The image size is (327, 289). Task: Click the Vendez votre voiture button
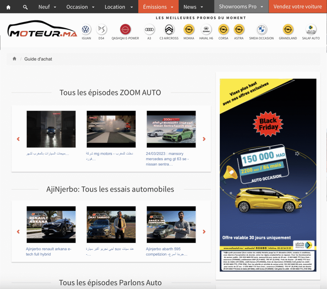coord(298,7)
